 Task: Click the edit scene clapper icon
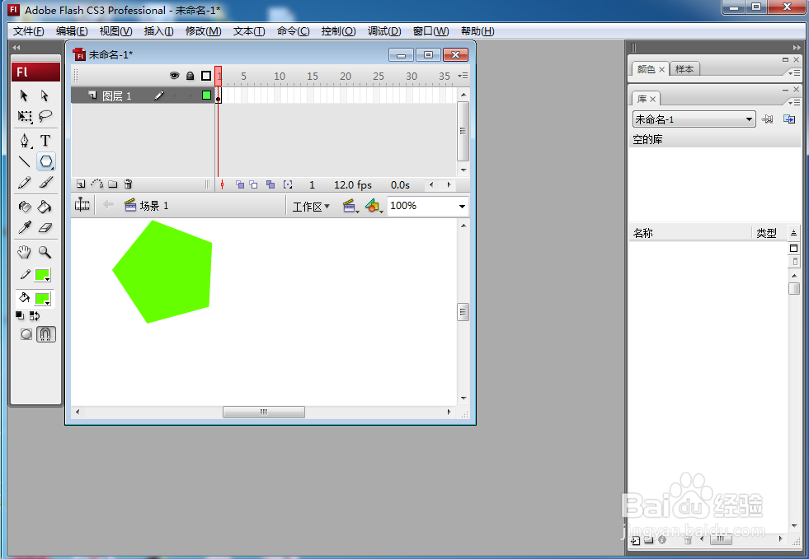pyautogui.click(x=350, y=207)
